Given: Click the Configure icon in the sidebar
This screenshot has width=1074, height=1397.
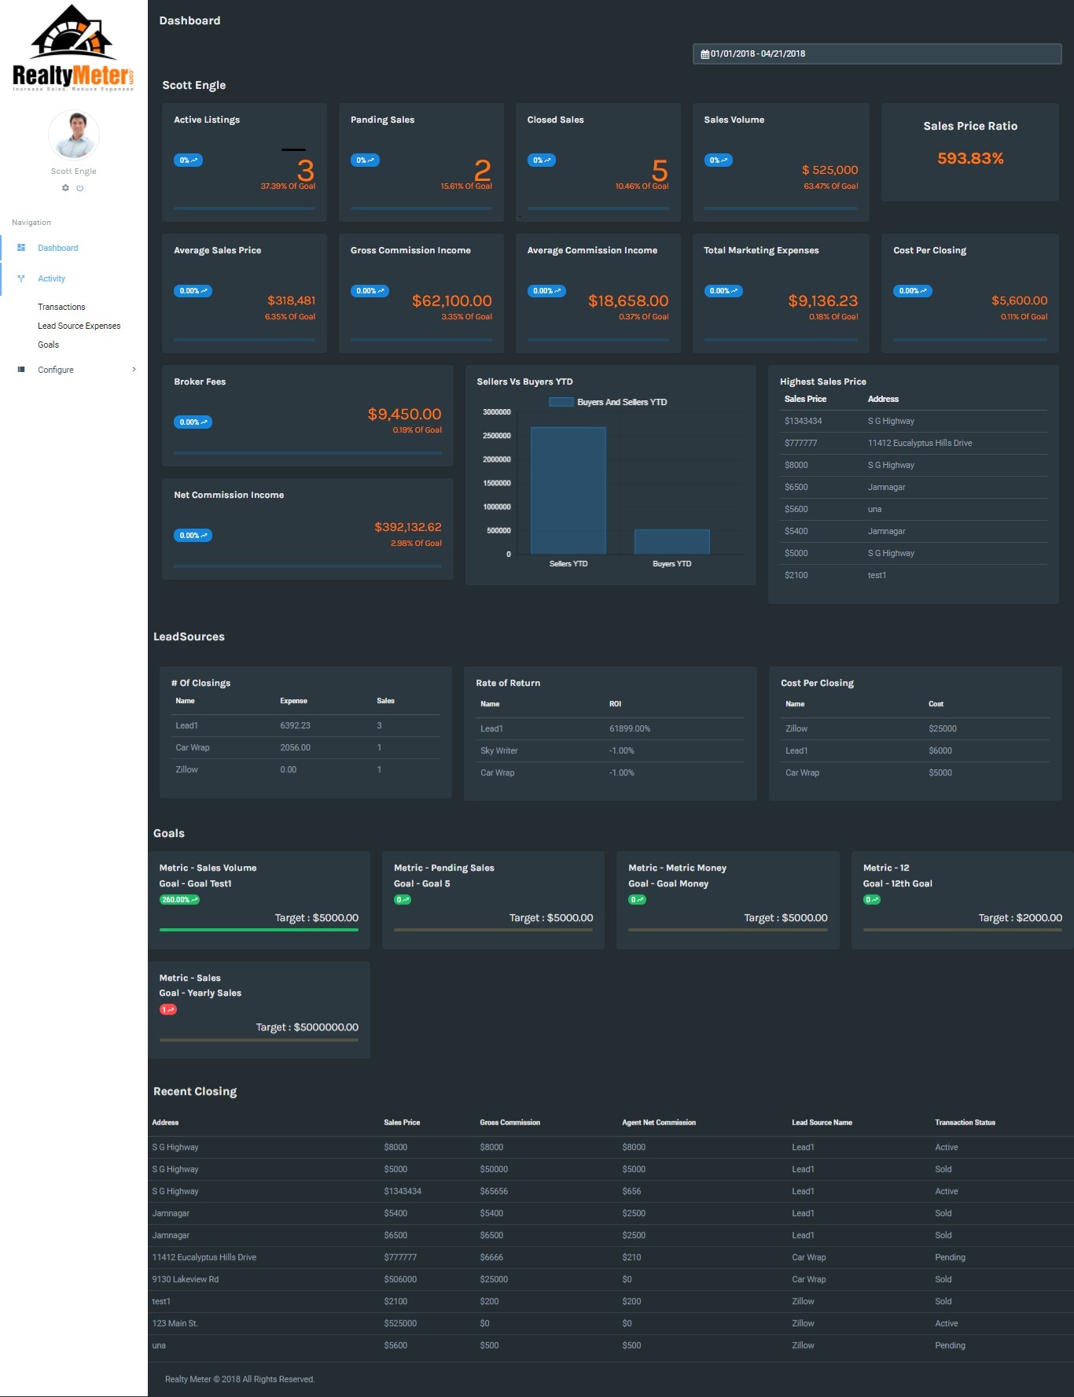Looking at the screenshot, I should coord(21,370).
